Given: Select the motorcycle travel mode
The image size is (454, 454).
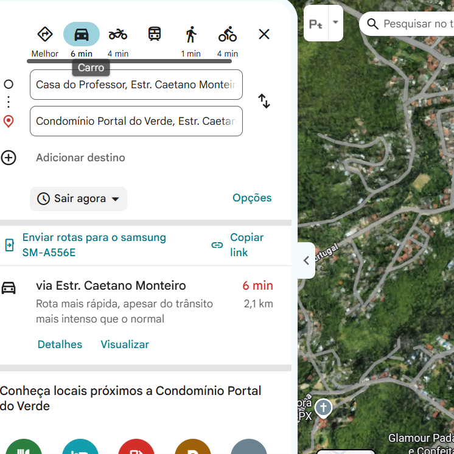Looking at the screenshot, I should coord(118,41).
